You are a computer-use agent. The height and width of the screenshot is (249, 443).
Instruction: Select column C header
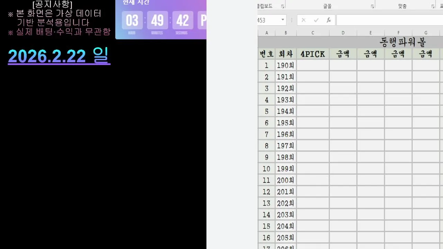click(313, 33)
